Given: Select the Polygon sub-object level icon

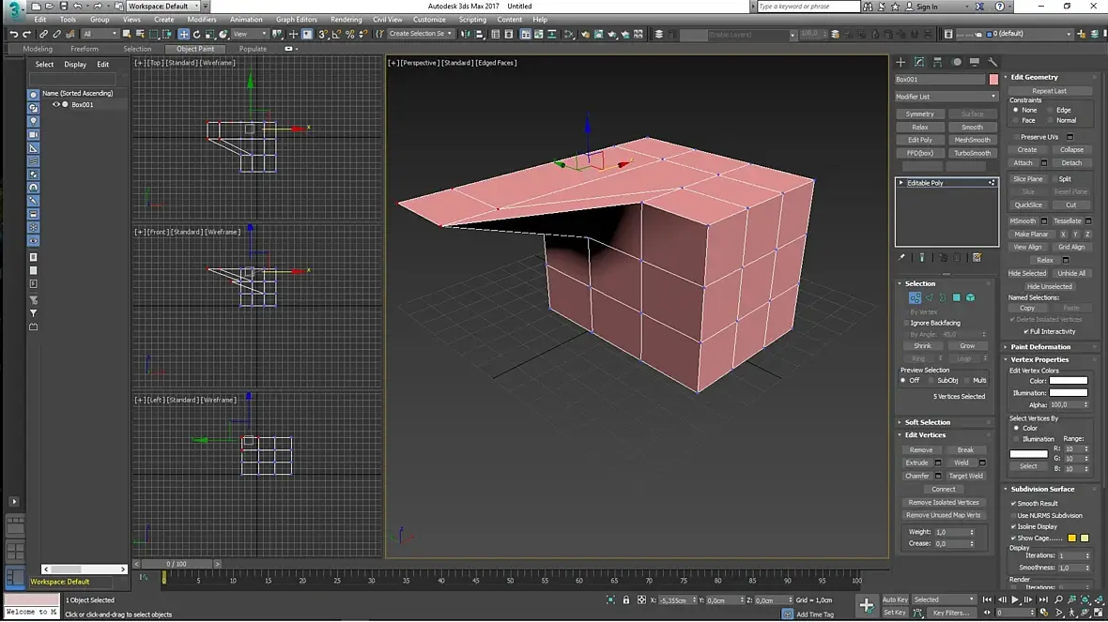Looking at the screenshot, I should [957, 298].
